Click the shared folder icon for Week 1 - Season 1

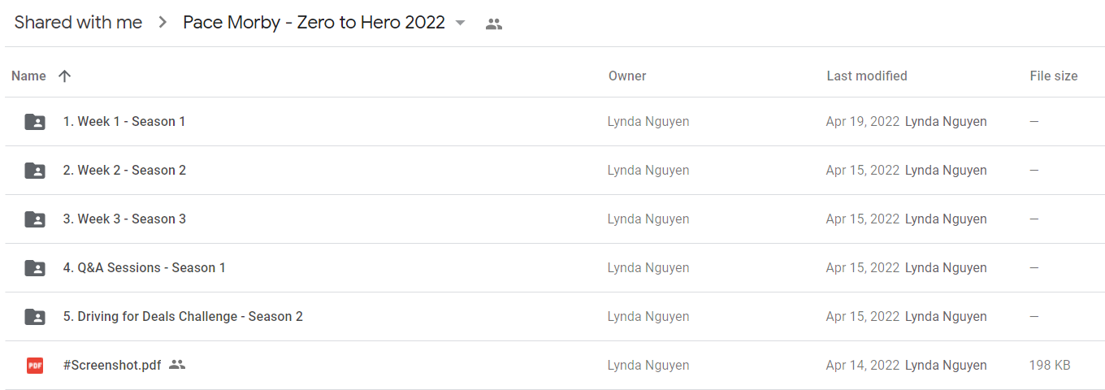point(35,122)
